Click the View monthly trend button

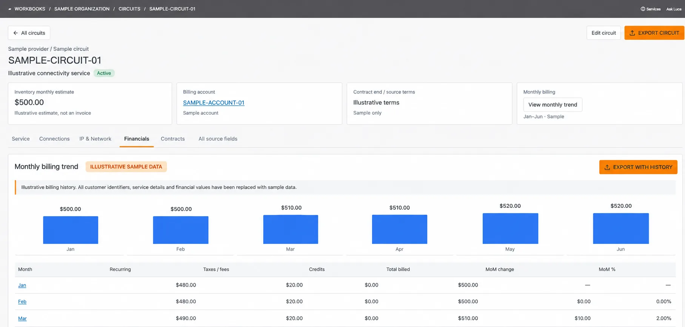pyautogui.click(x=553, y=105)
